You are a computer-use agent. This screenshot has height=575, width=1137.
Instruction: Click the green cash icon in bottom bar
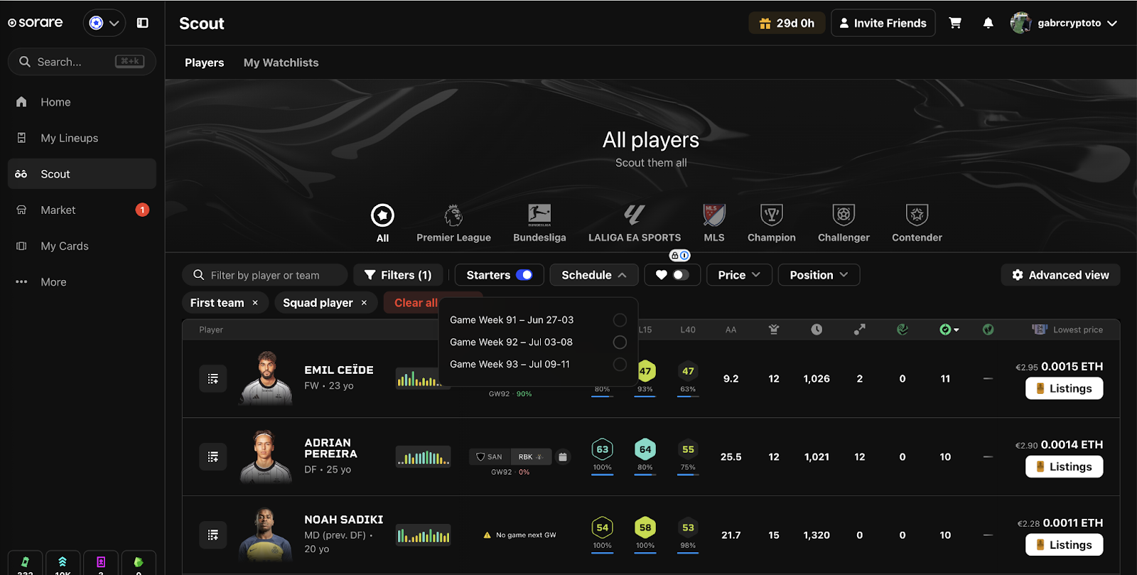coord(26,562)
